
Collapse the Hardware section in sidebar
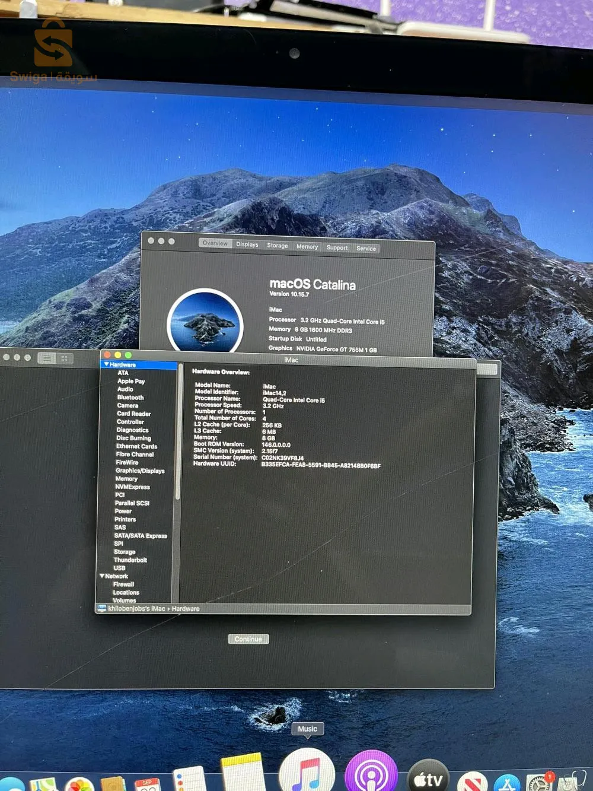(x=106, y=364)
